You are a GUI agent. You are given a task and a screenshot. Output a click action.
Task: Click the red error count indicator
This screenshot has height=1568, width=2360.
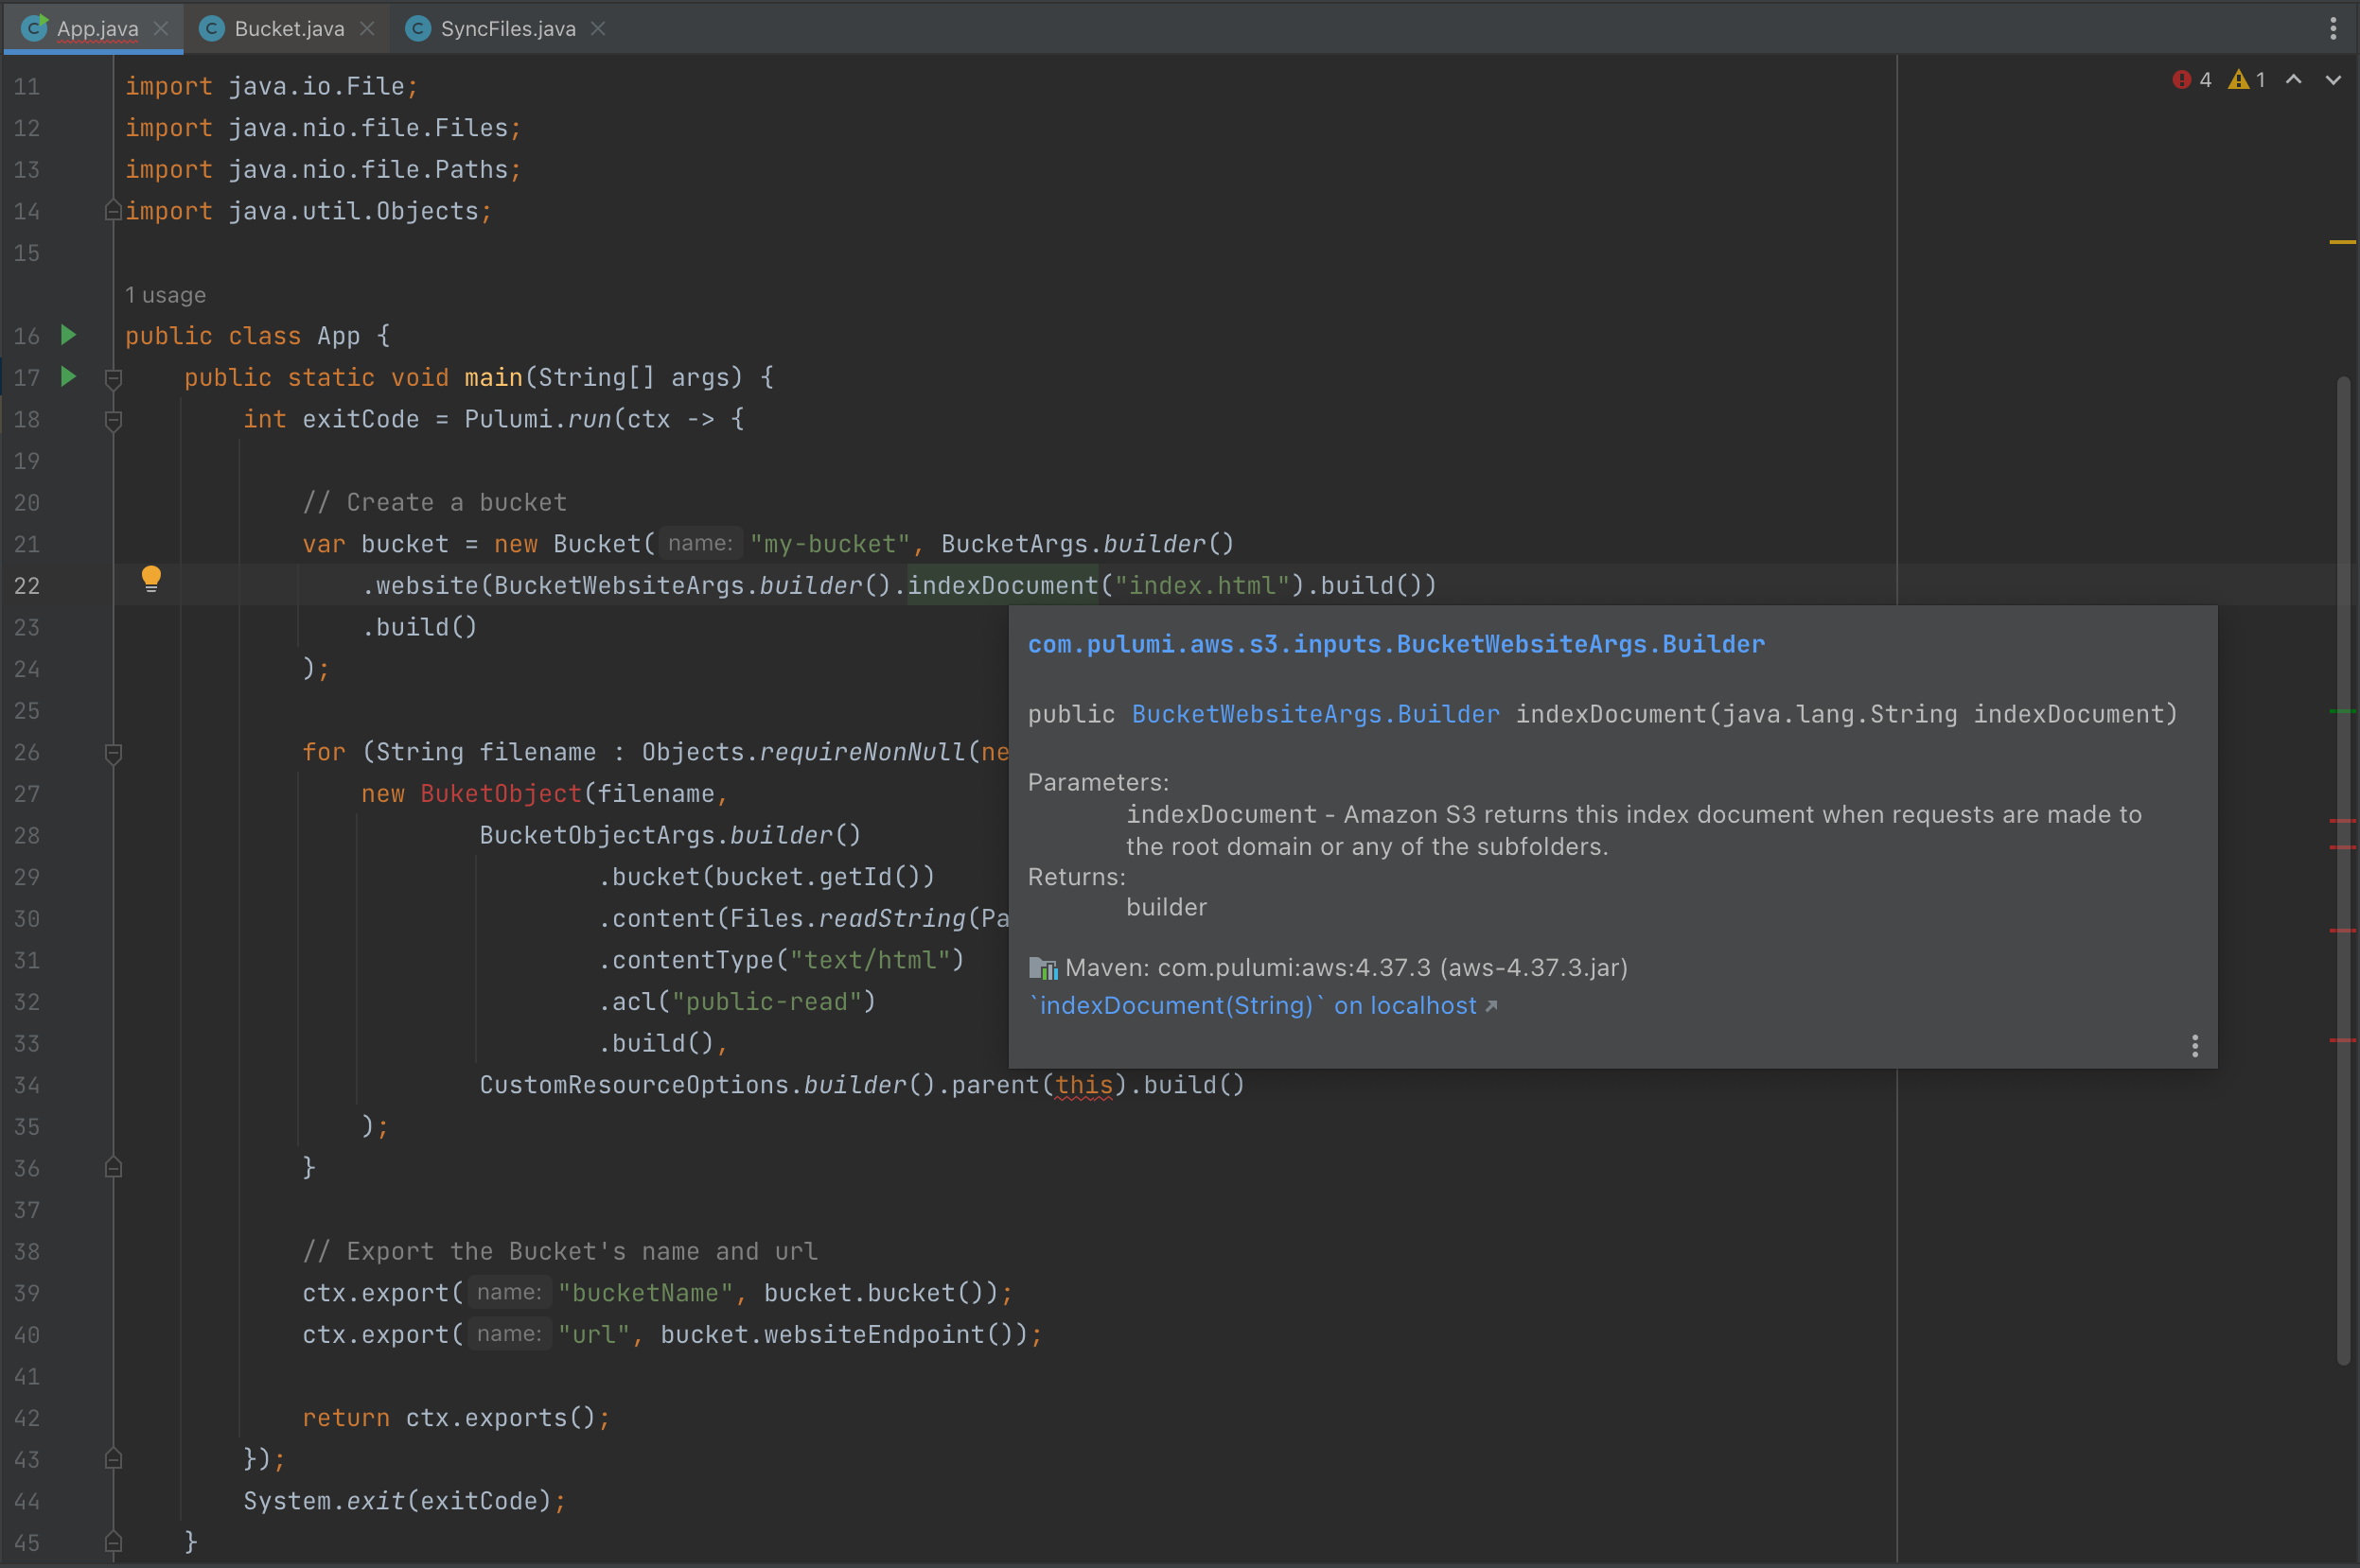tap(2191, 80)
